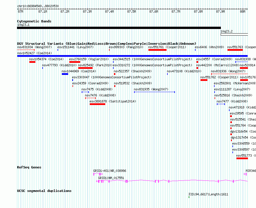The height and width of the screenshot is (208, 256).
Task: Open variant nsv831934 (Wong2007)
Action: [x=35, y=47]
